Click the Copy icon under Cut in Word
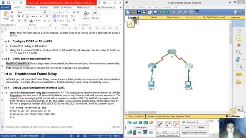 pos(12,16)
